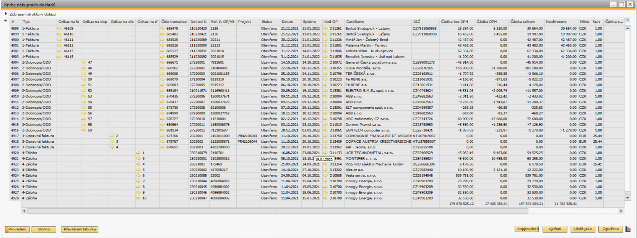Select DIČ cell CZ699001273
The image size is (637, 238).
click(425, 63)
